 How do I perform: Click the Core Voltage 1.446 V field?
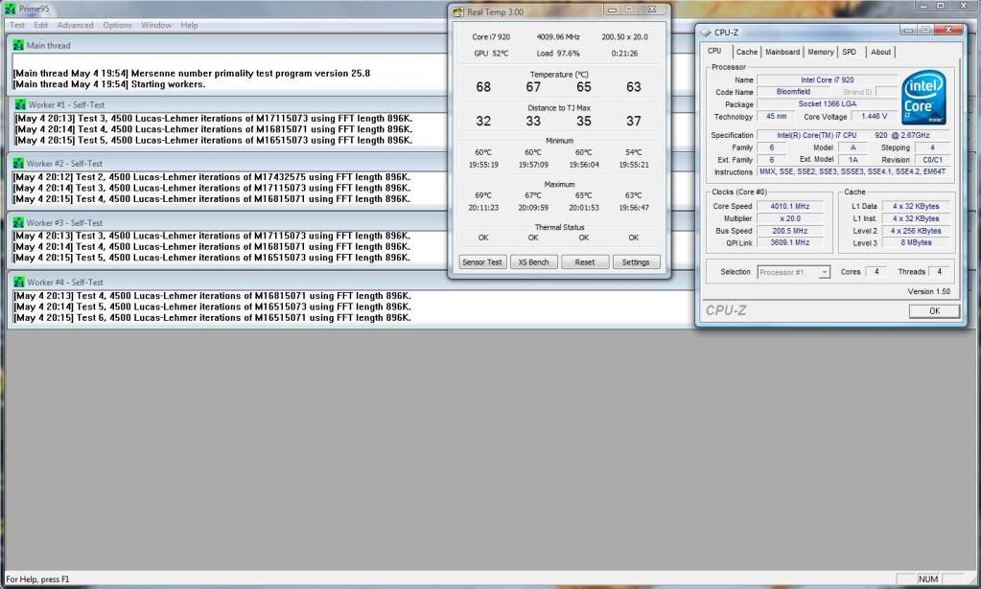[874, 116]
